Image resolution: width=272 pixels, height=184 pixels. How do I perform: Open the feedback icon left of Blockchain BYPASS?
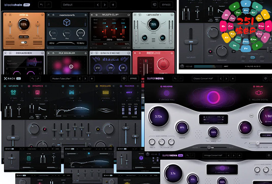coord(155,5)
